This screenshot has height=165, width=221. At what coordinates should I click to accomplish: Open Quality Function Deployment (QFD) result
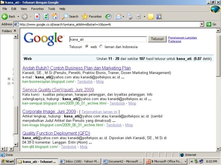point(56,133)
